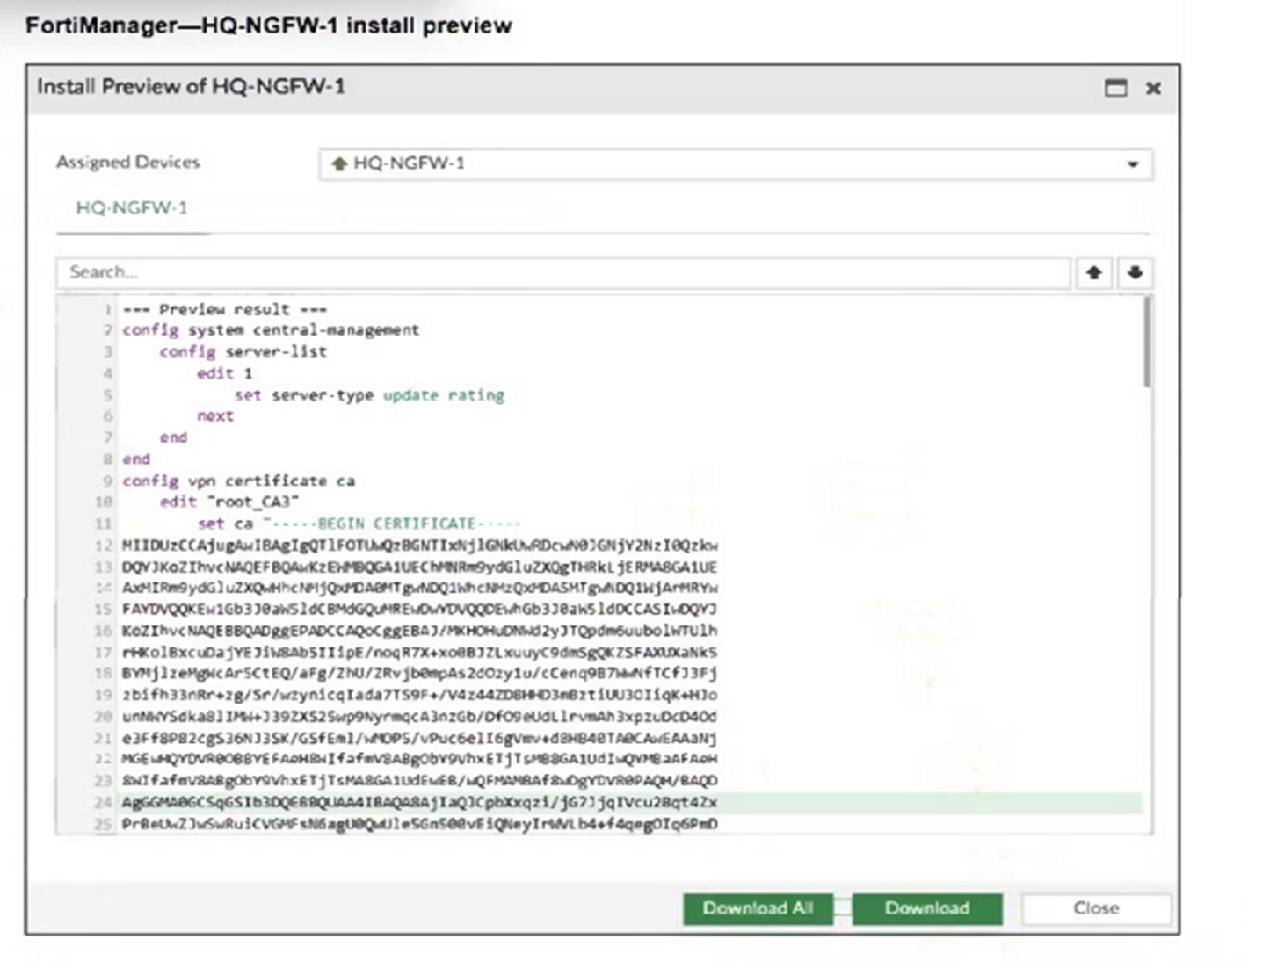Select the HQ-NGFW-1 tab
Viewport: 1270px width, 961px height.
(x=132, y=208)
